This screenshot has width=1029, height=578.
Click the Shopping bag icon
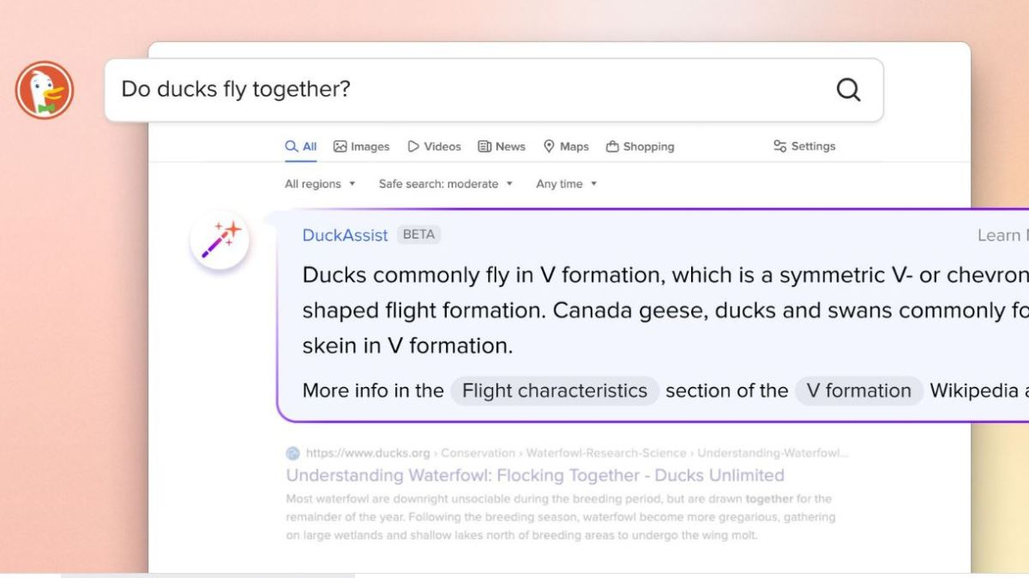[614, 146]
